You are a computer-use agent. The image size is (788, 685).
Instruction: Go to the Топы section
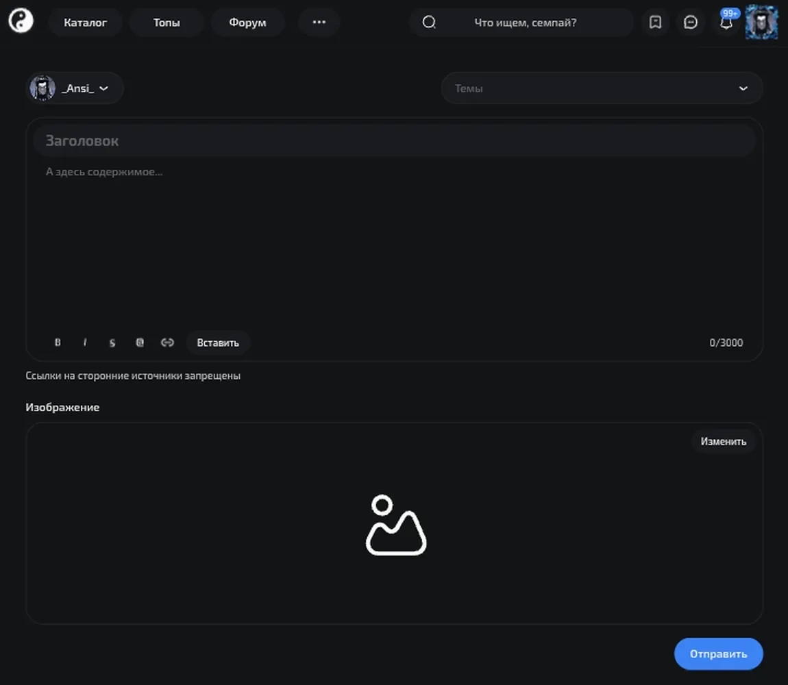pyautogui.click(x=167, y=22)
